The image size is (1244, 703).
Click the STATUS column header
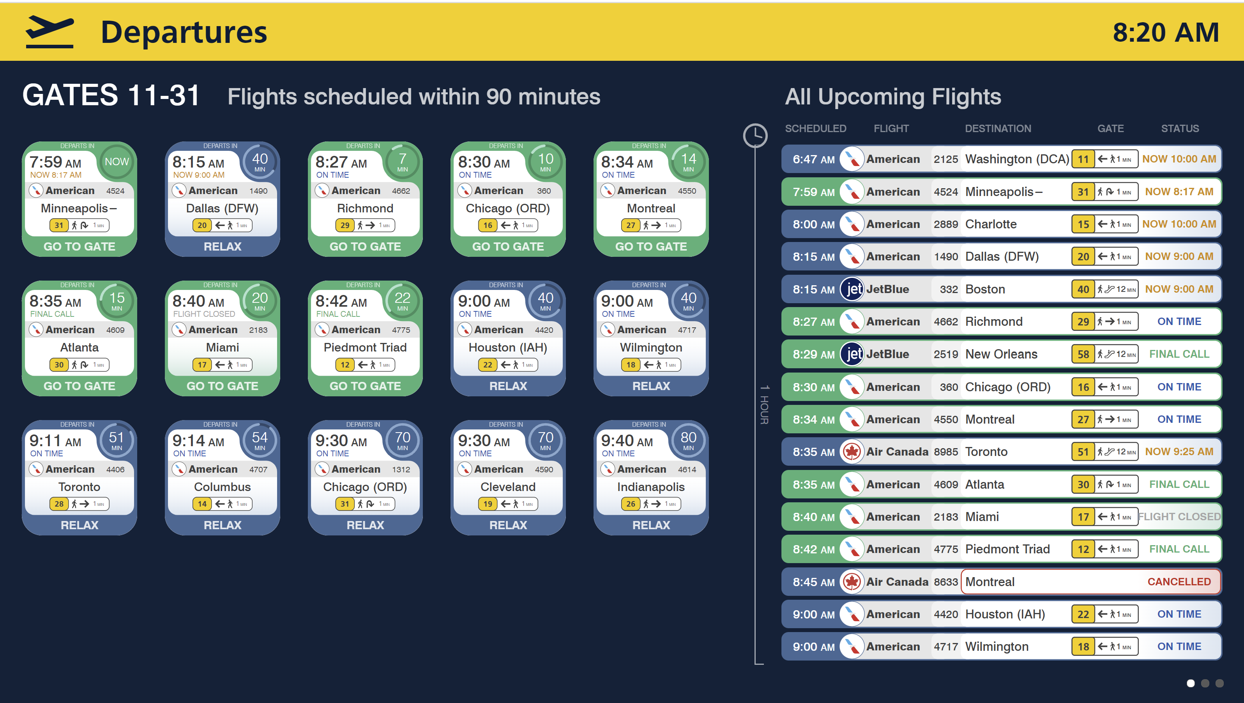pyautogui.click(x=1180, y=129)
